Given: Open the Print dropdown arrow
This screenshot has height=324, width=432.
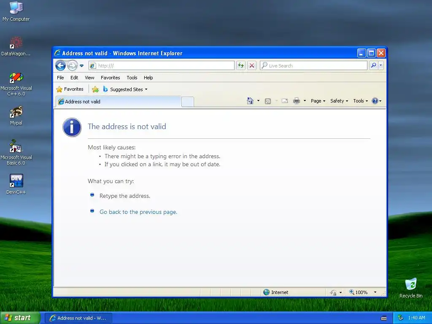Looking at the screenshot, I should 305,101.
